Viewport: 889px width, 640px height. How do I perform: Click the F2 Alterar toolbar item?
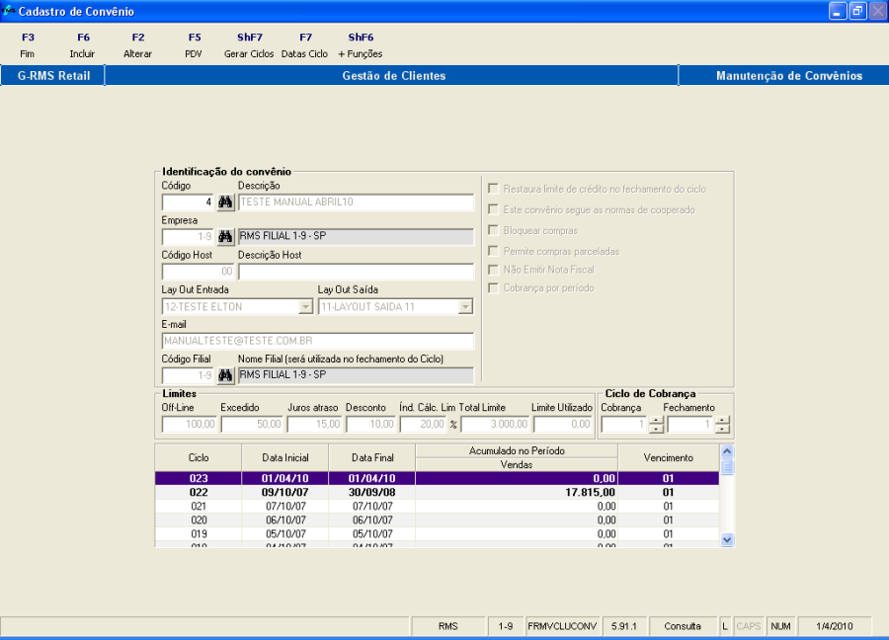pos(137,45)
